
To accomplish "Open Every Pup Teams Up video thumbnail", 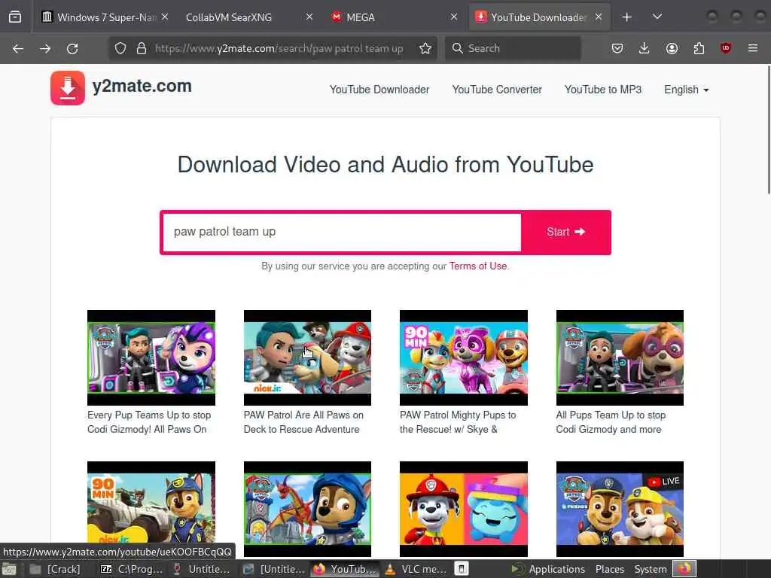I will pos(151,357).
